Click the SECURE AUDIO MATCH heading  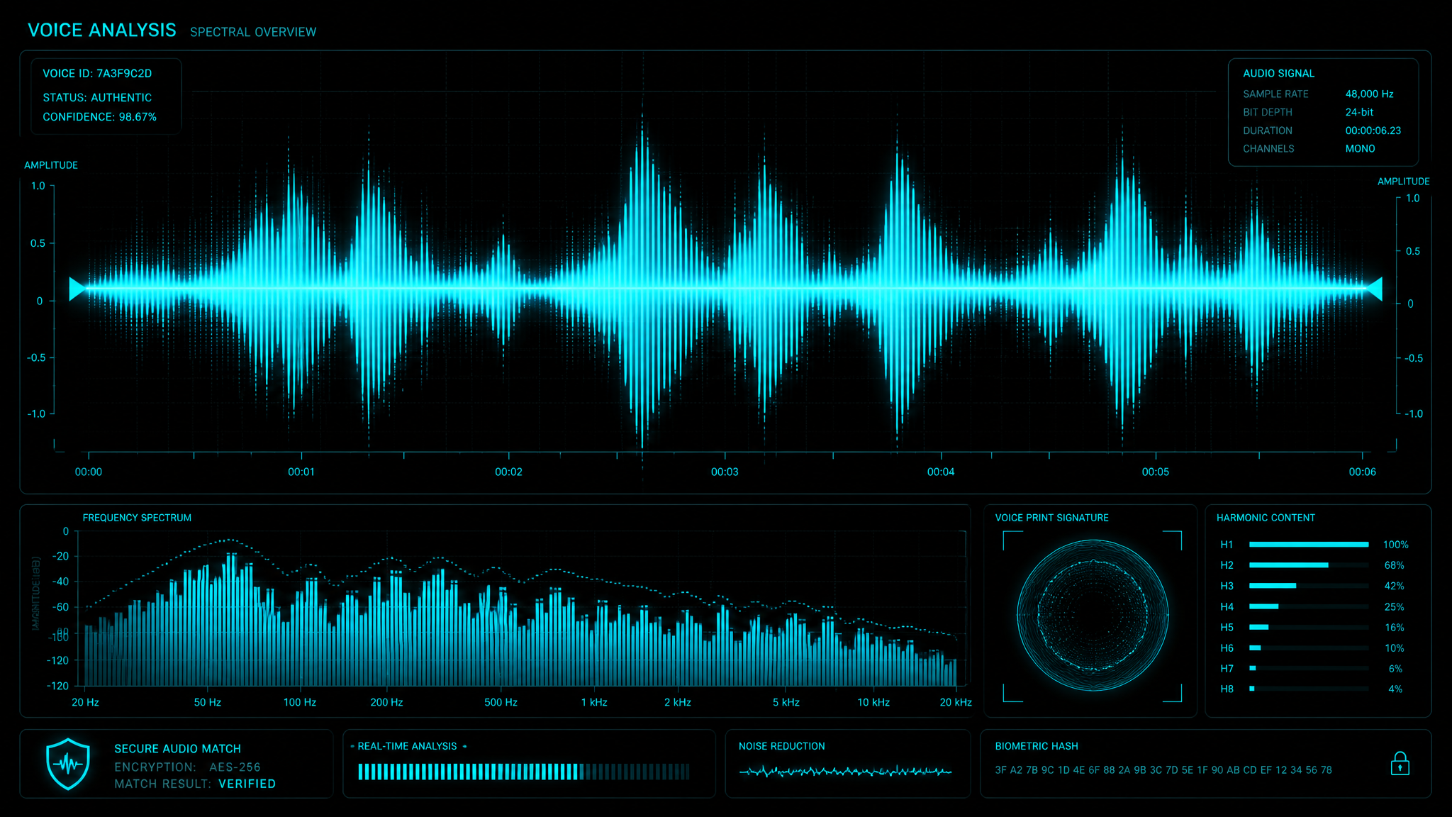click(x=177, y=749)
